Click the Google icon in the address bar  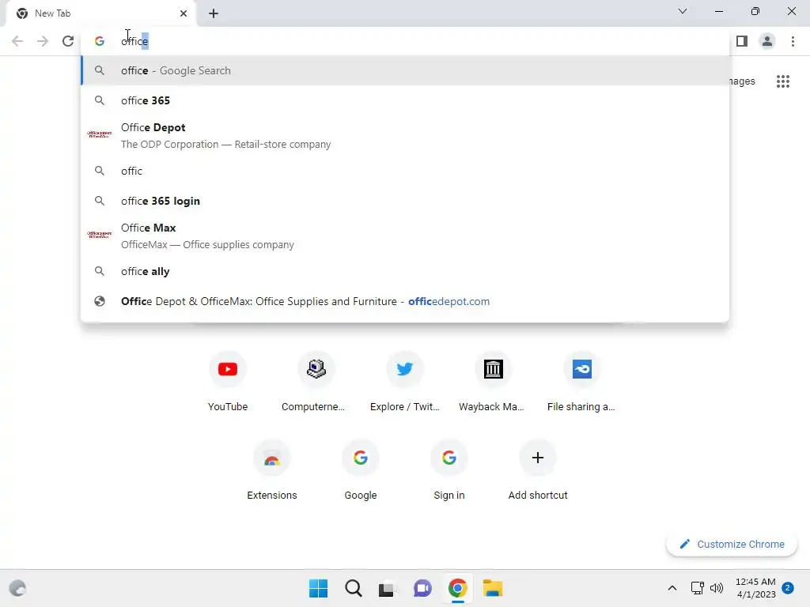[x=100, y=41]
